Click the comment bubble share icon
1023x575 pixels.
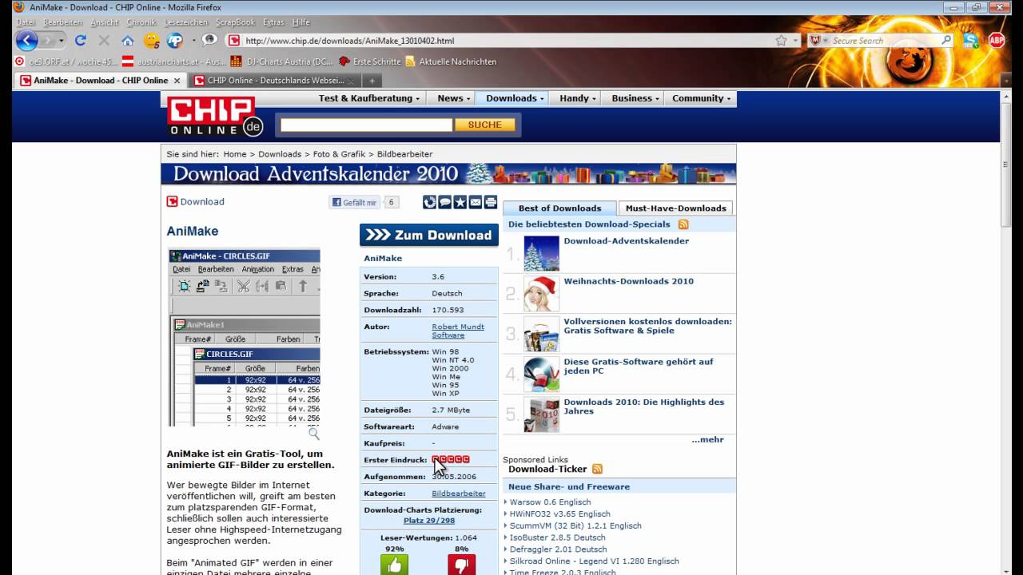coord(445,202)
